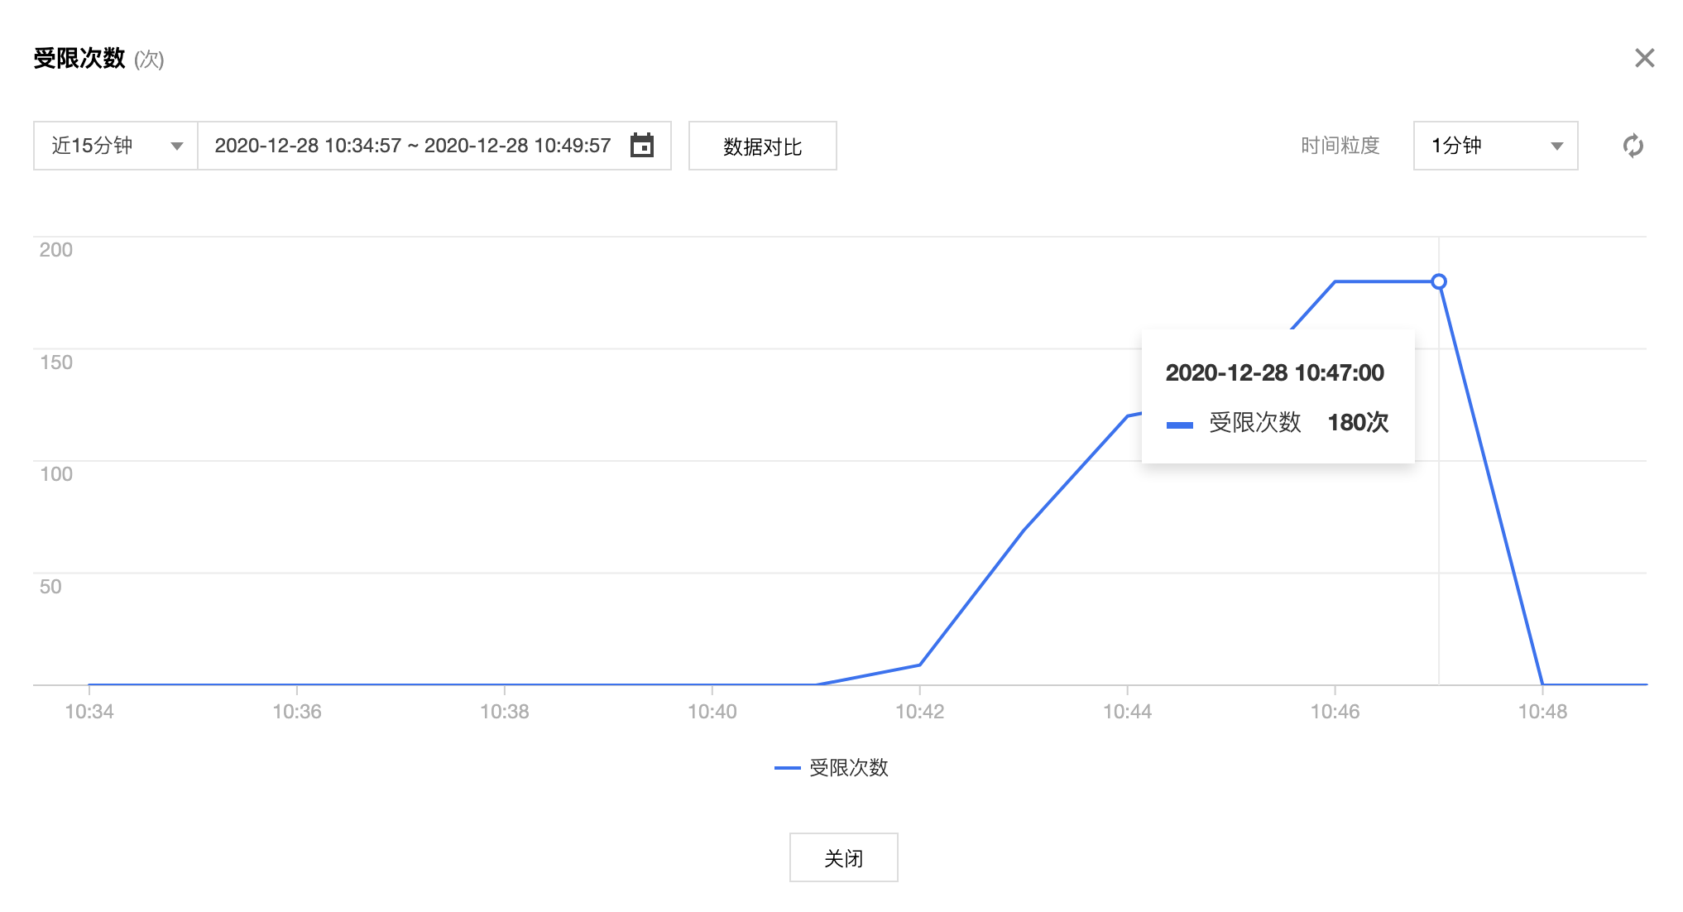1683x912 pixels.
Task: Click the blue series marker in tooltip
Action: tap(1179, 425)
